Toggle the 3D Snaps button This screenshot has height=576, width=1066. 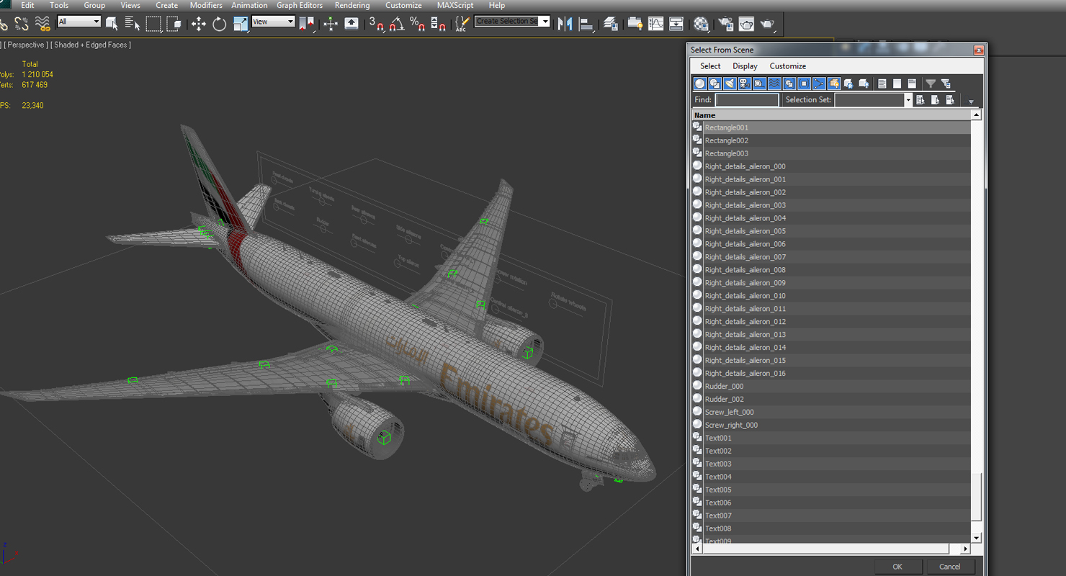coord(376,24)
